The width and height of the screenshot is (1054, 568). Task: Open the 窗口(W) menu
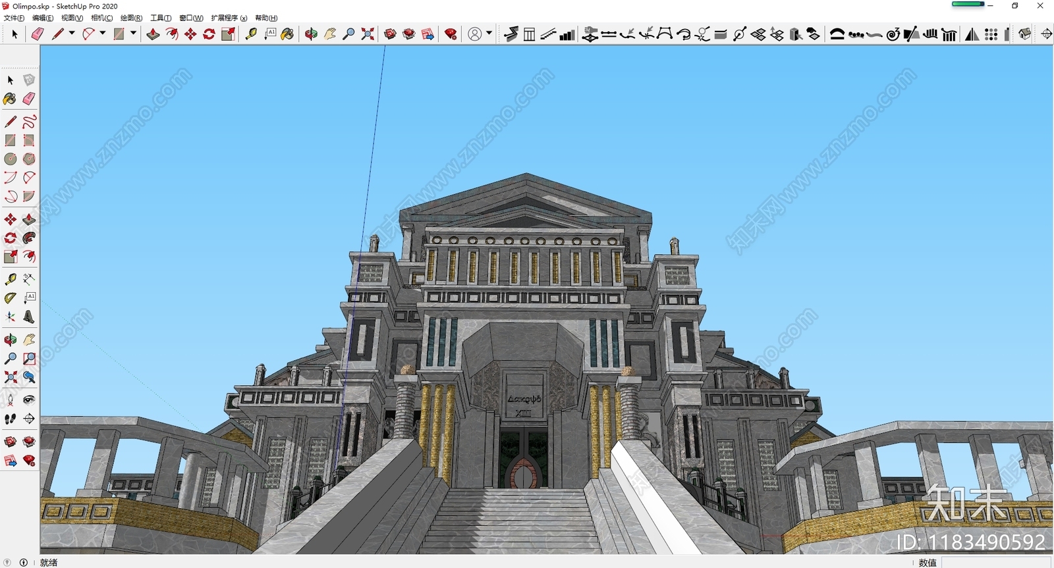click(x=191, y=18)
